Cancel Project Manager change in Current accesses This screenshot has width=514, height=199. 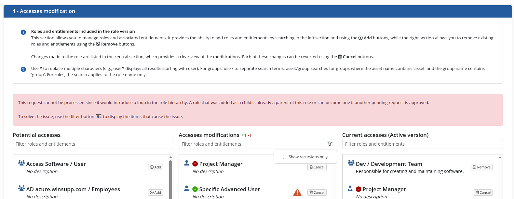tap(483, 192)
